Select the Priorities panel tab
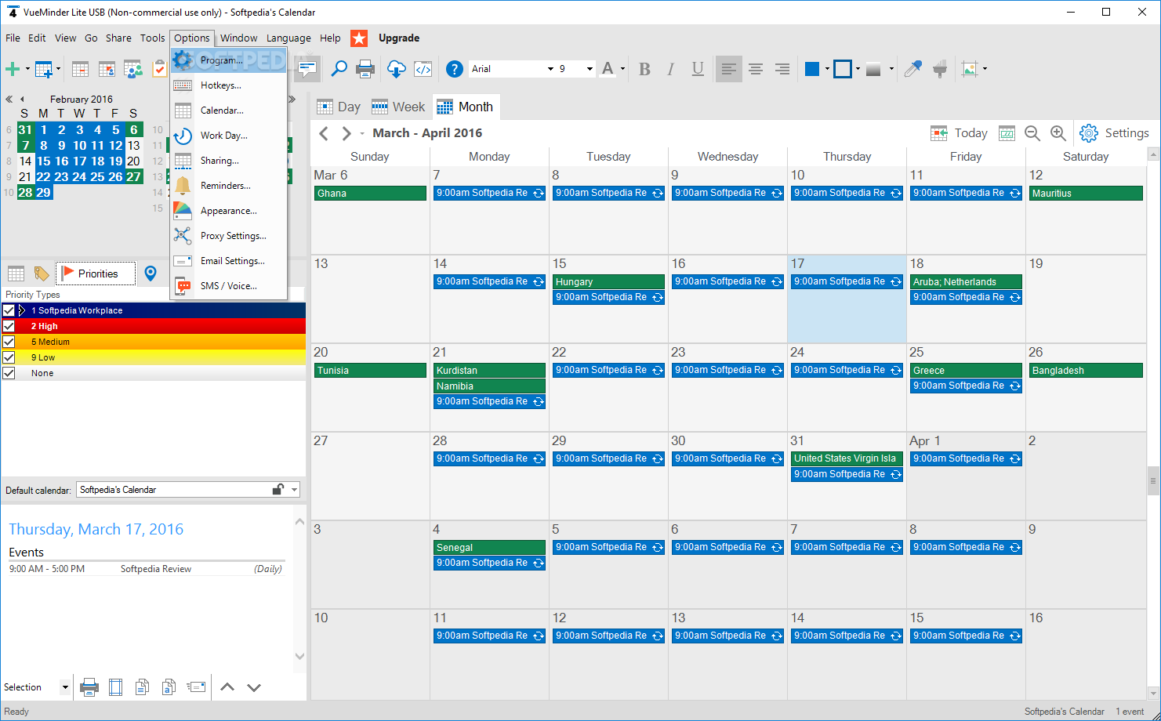The height and width of the screenshot is (721, 1161). pyautogui.click(x=96, y=274)
